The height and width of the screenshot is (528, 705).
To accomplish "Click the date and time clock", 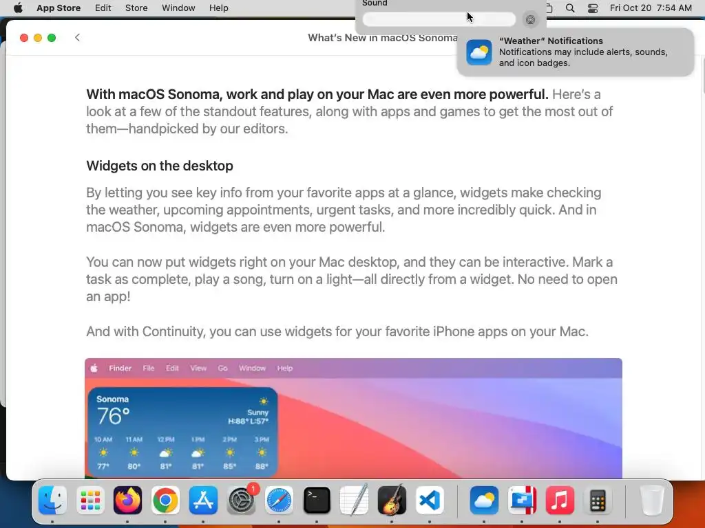I will pos(651,8).
